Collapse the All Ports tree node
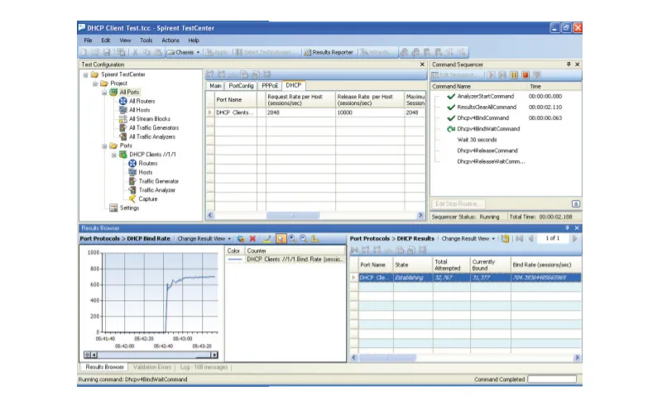The width and height of the screenshot is (662, 400). [x=105, y=93]
